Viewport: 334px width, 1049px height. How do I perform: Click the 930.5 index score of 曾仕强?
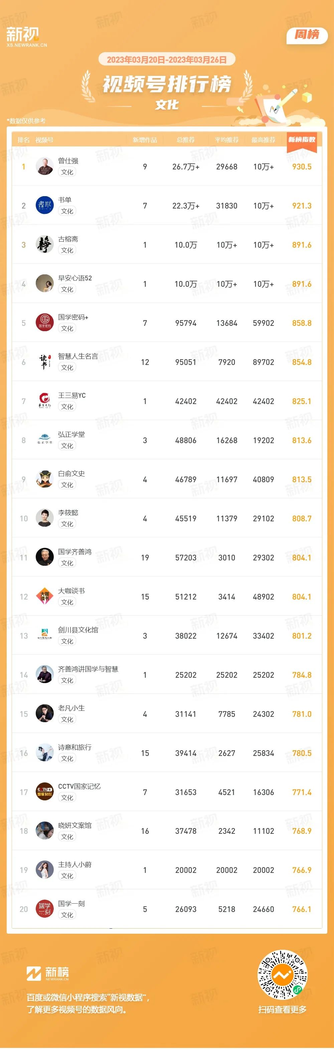tap(302, 166)
